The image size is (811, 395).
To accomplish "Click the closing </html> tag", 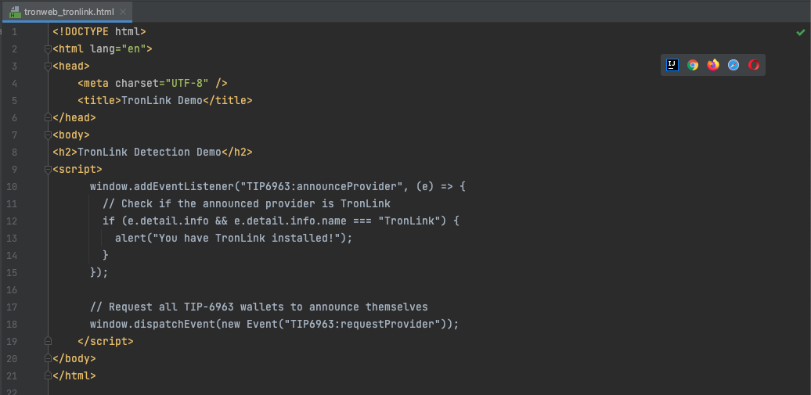I will (x=74, y=376).
